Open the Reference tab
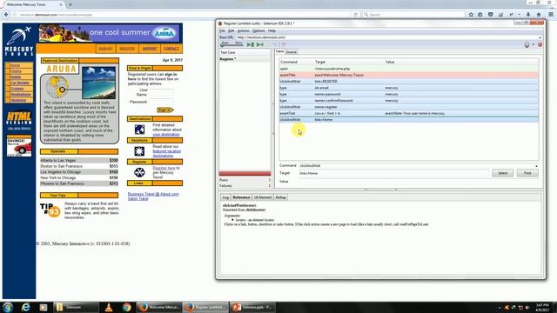This screenshot has width=557, height=313. pos(241,197)
